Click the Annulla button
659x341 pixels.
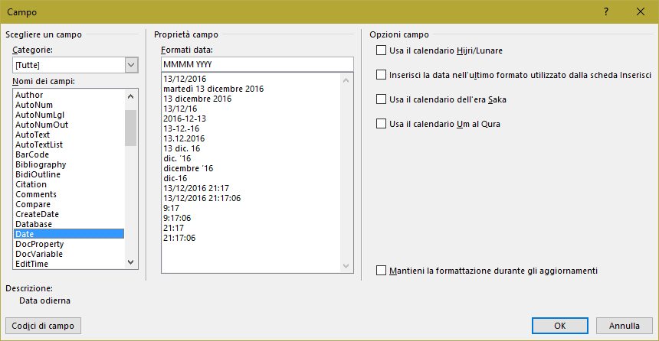point(625,326)
